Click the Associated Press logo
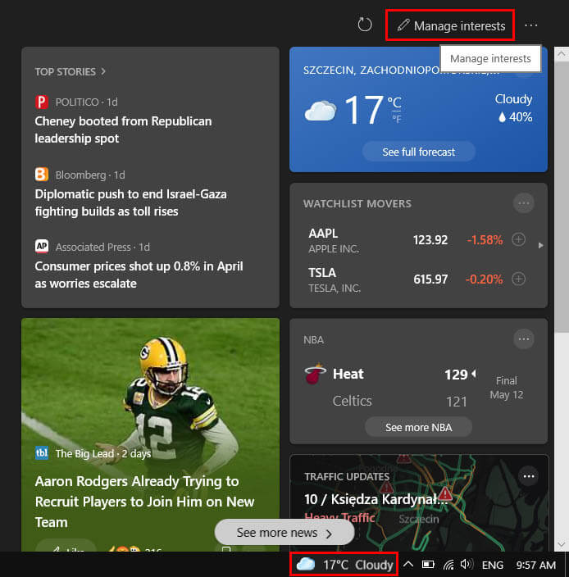Screen dimensions: 569x577 (42, 247)
